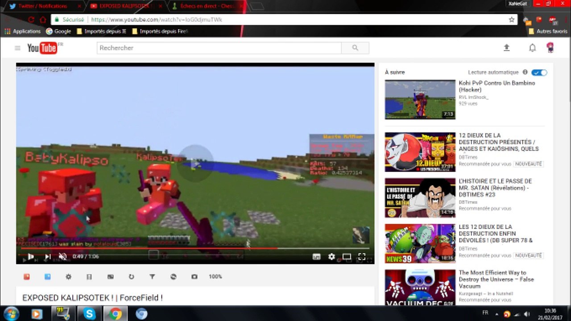Go to the YouTube home logo
Image resolution: width=571 pixels, height=321 pixels.
pyautogui.click(x=42, y=48)
